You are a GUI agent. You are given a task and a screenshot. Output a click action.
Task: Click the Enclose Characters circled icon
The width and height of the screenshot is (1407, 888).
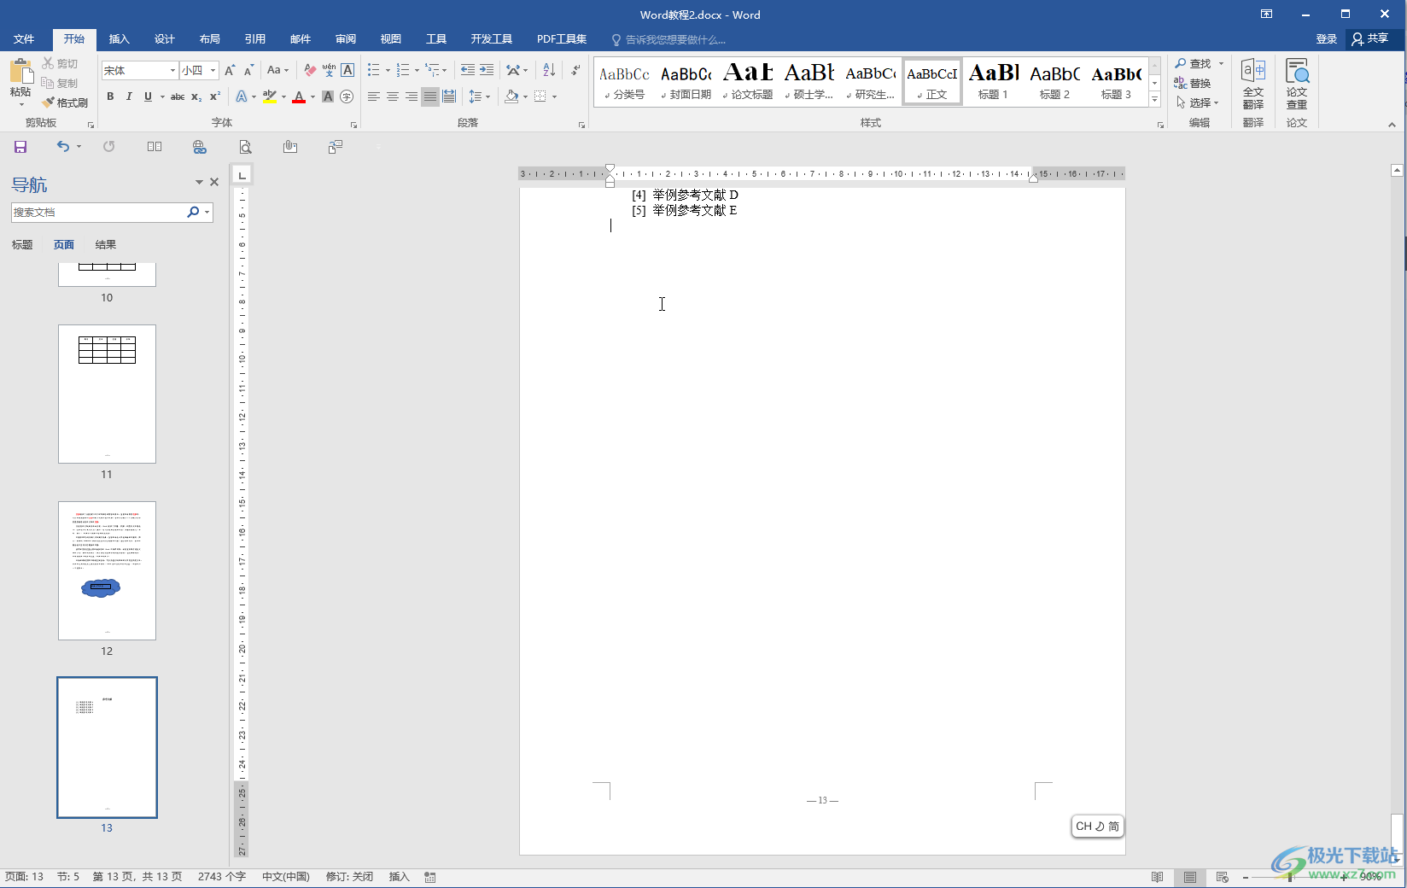point(347,96)
